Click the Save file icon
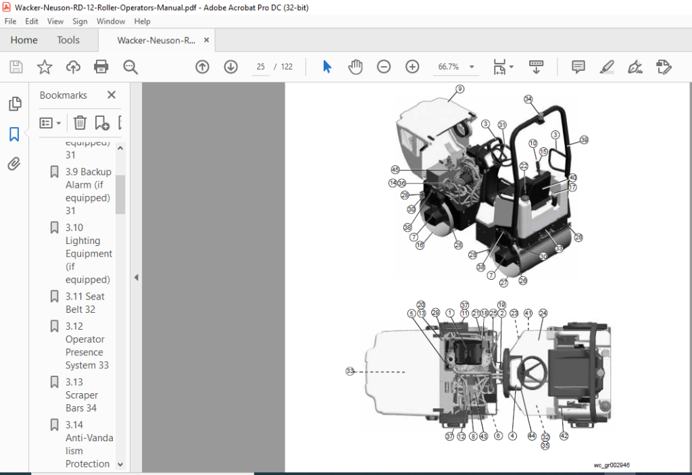 [16, 67]
